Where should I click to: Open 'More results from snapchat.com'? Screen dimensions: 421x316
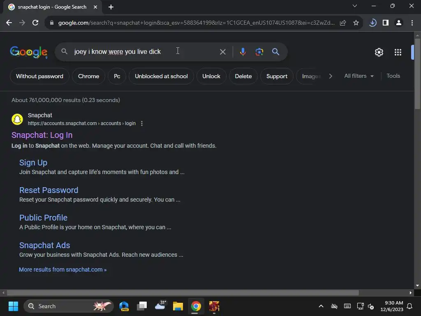pos(62,270)
